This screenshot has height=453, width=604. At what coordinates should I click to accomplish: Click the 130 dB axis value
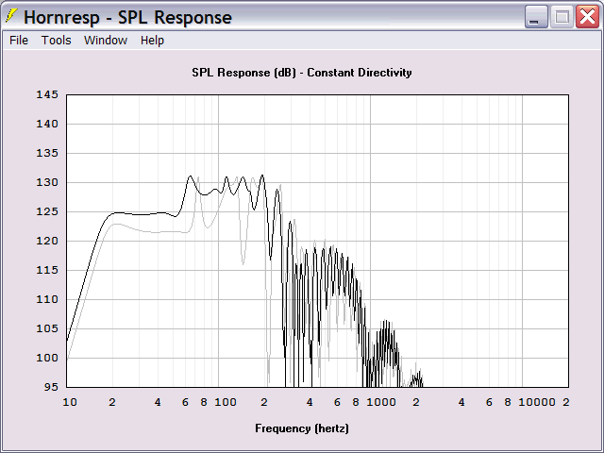tap(47, 182)
